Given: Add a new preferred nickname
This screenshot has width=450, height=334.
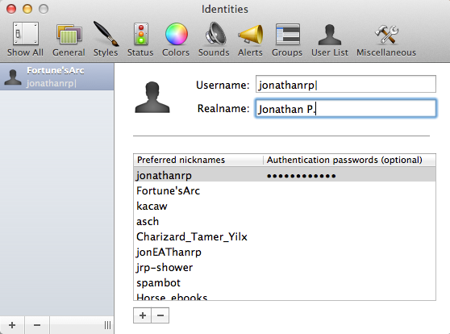Looking at the screenshot, I should tap(143, 315).
